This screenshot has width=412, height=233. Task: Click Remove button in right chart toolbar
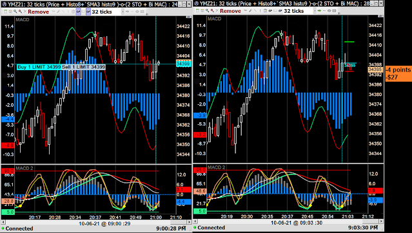(230, 11)
